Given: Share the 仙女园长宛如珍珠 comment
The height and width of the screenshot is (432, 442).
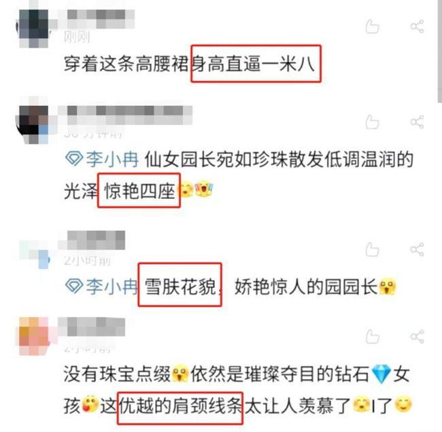Looking at the screenshot, I should click(x=417, y=122).
